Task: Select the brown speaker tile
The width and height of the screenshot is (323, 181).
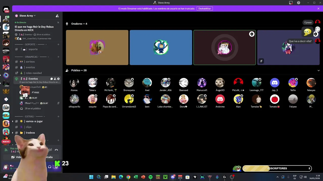Action: pyautogui.click(x=97, y=48)
